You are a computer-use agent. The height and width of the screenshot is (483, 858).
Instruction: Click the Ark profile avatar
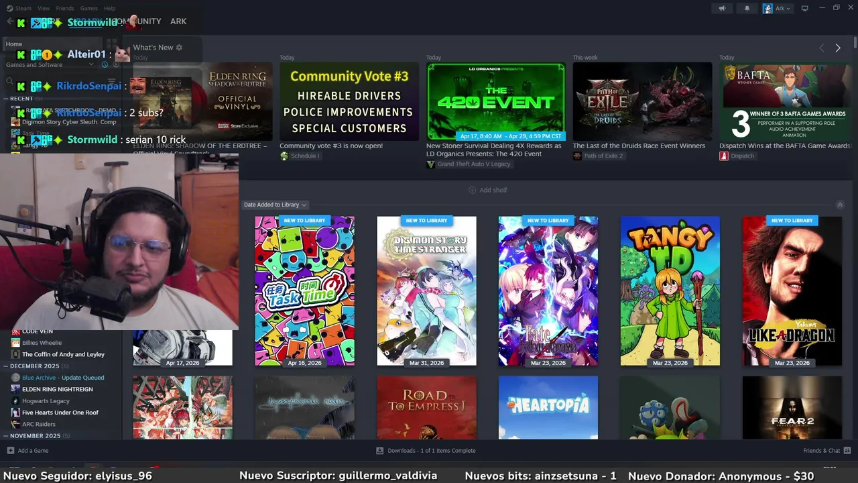point(768,9)
